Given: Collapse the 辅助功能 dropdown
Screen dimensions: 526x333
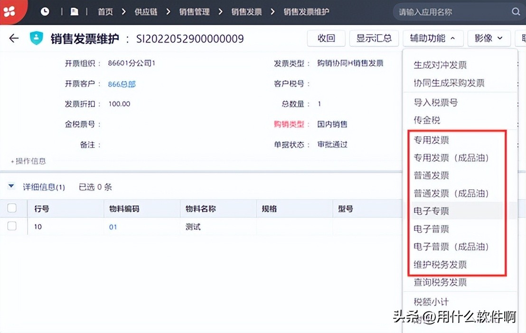Looking at the screenshot, I should pos(433,38).
